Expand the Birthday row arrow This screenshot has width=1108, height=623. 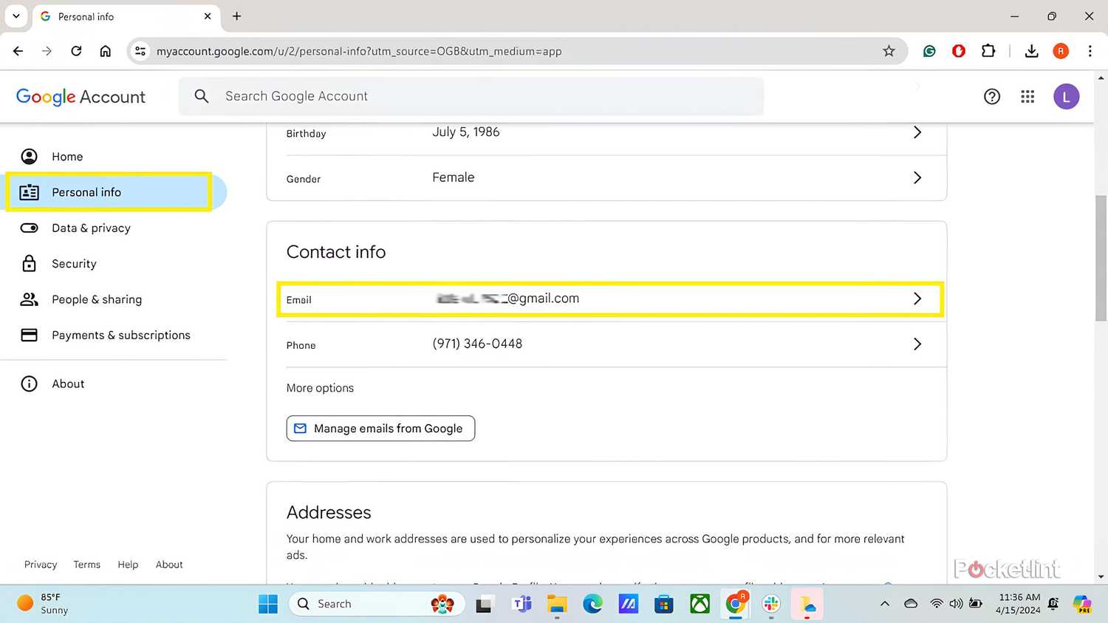pos(917,132)
